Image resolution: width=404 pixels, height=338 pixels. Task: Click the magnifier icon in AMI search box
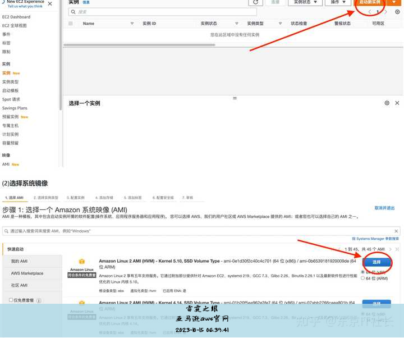pyautogui.click(x=6, y=231)
